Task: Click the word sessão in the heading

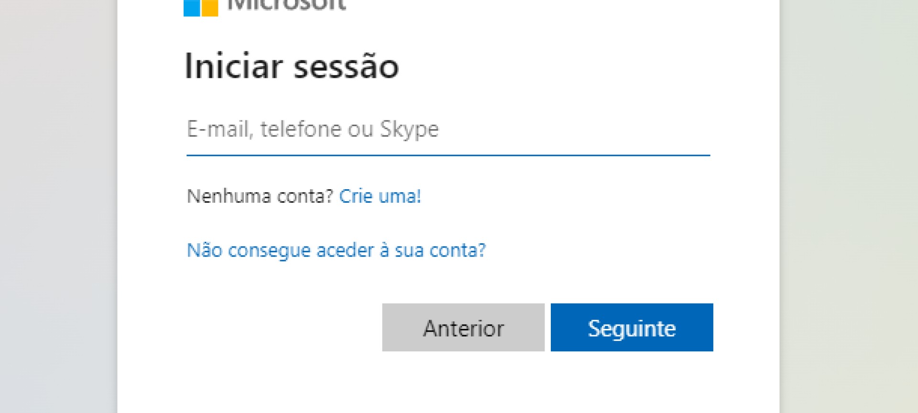Action: click(346, 65)
